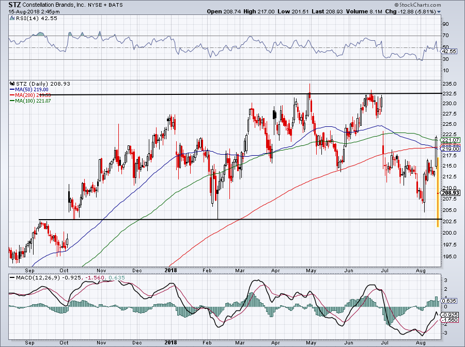
Task: Click the 10 level on RSI axis
Action: [445, 71]
